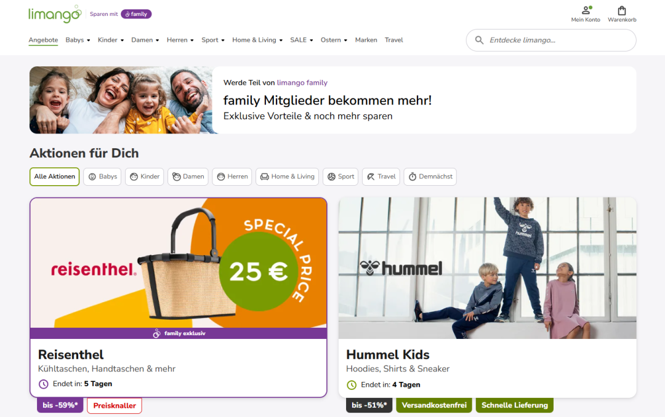The image size is (665, 417).
Task: Click the magnifier search icon
Action: click(x=479, y=40)
